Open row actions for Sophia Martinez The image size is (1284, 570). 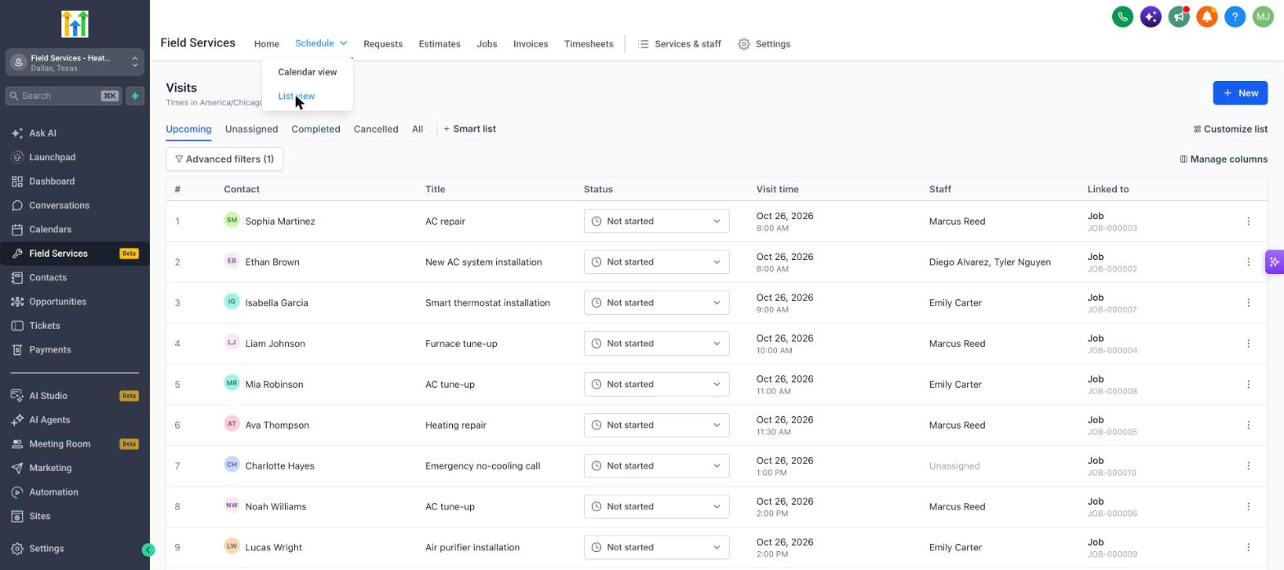1248,222
